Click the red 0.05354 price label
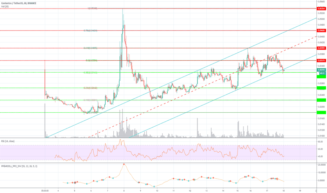The height and width of the screenshot is (193, 327). coord(321,8)
